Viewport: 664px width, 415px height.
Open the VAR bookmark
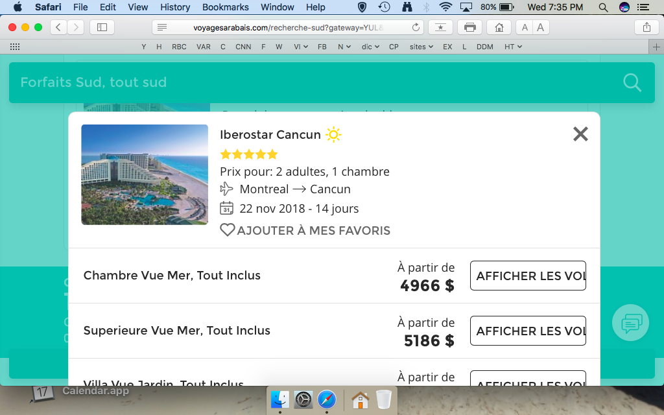(x=203, y=47)
